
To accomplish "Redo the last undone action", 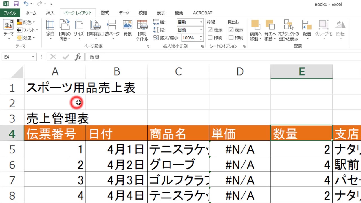I will [40, 4].
